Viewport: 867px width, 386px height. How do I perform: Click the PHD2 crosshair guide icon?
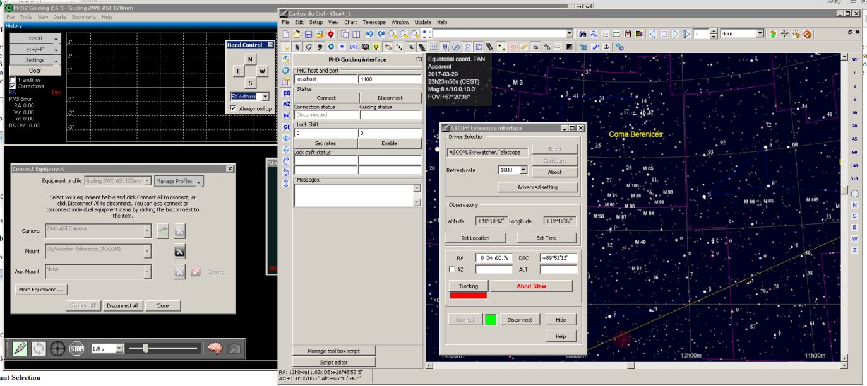57,348
